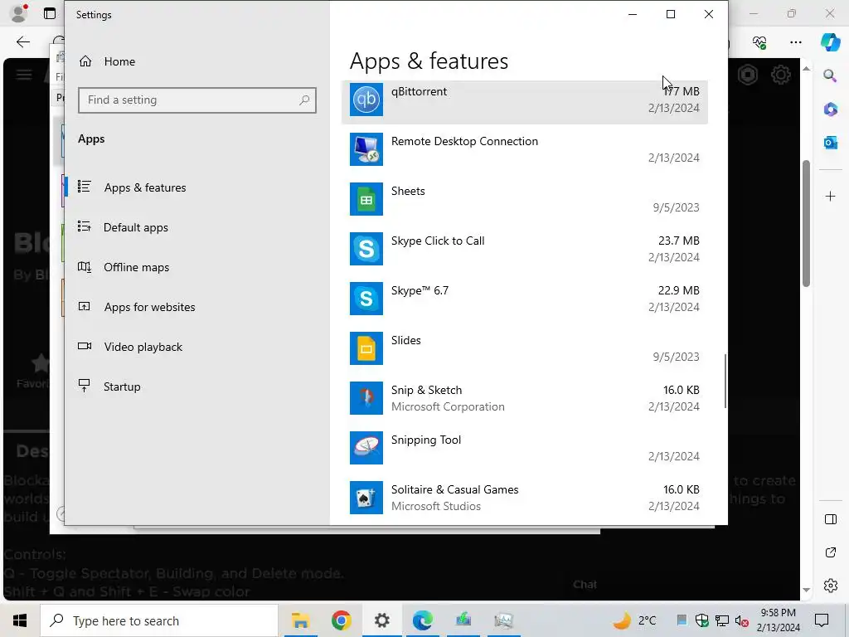Click the Solitaire & Casual Games icon
The image size is (849, 637).
coord(366,498)
